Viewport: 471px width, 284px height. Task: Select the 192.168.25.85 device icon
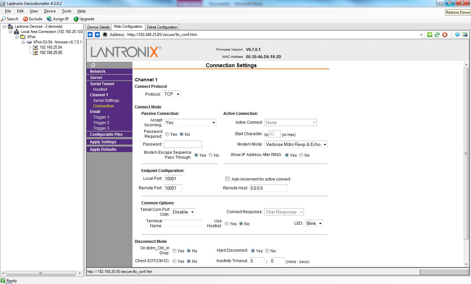(35, 53)
